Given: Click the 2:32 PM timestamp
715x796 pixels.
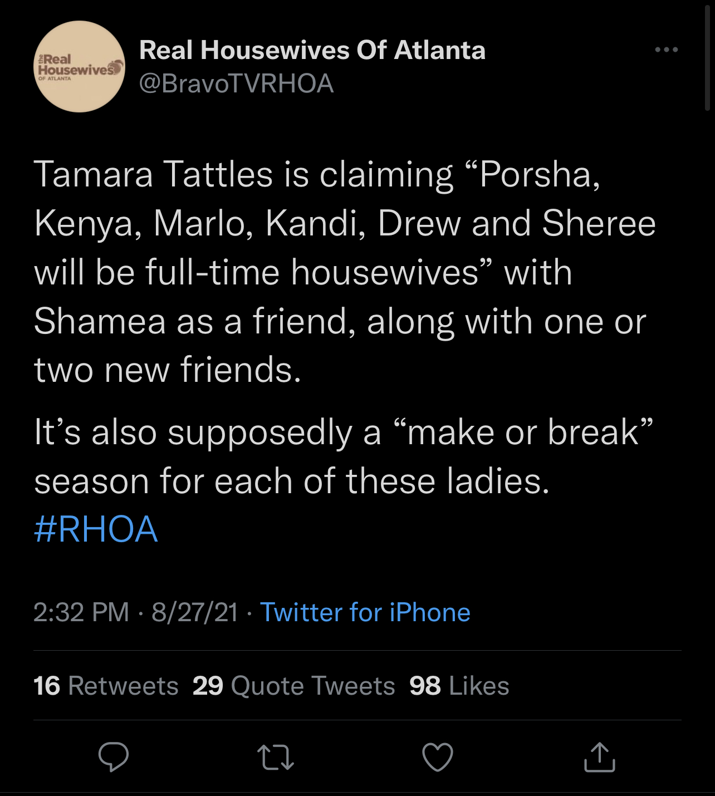Looking at the screenshot, I should [81, 612].
